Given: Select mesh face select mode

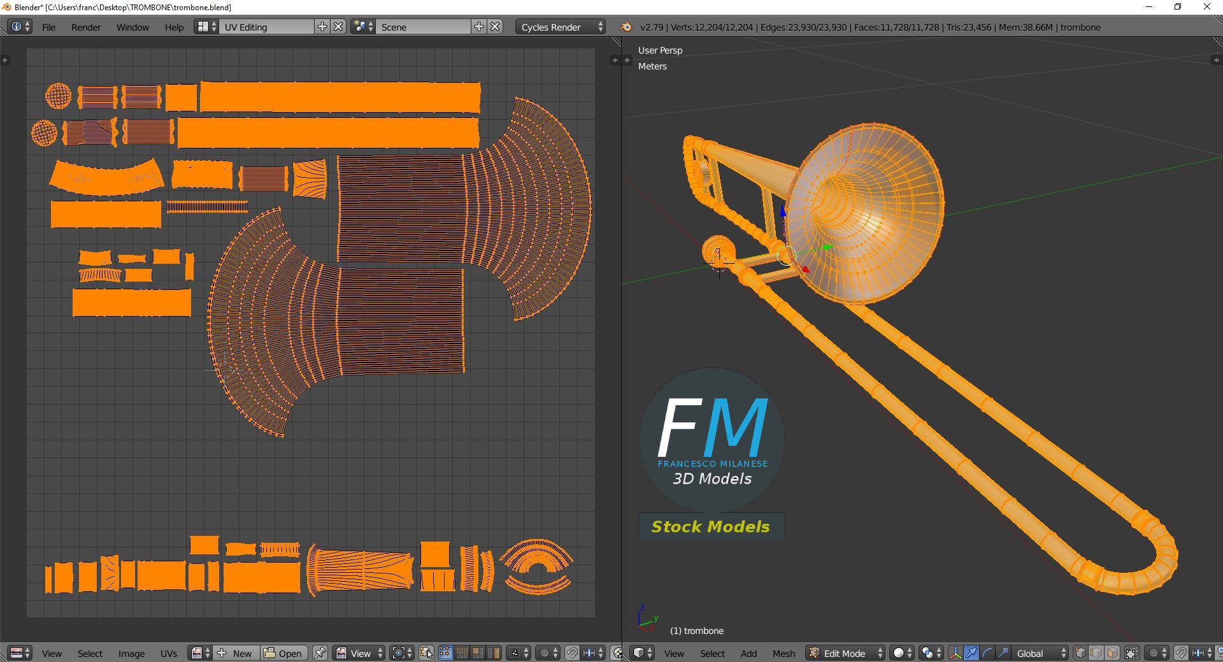Looking at the screenshot, I should click(1112, 653).
